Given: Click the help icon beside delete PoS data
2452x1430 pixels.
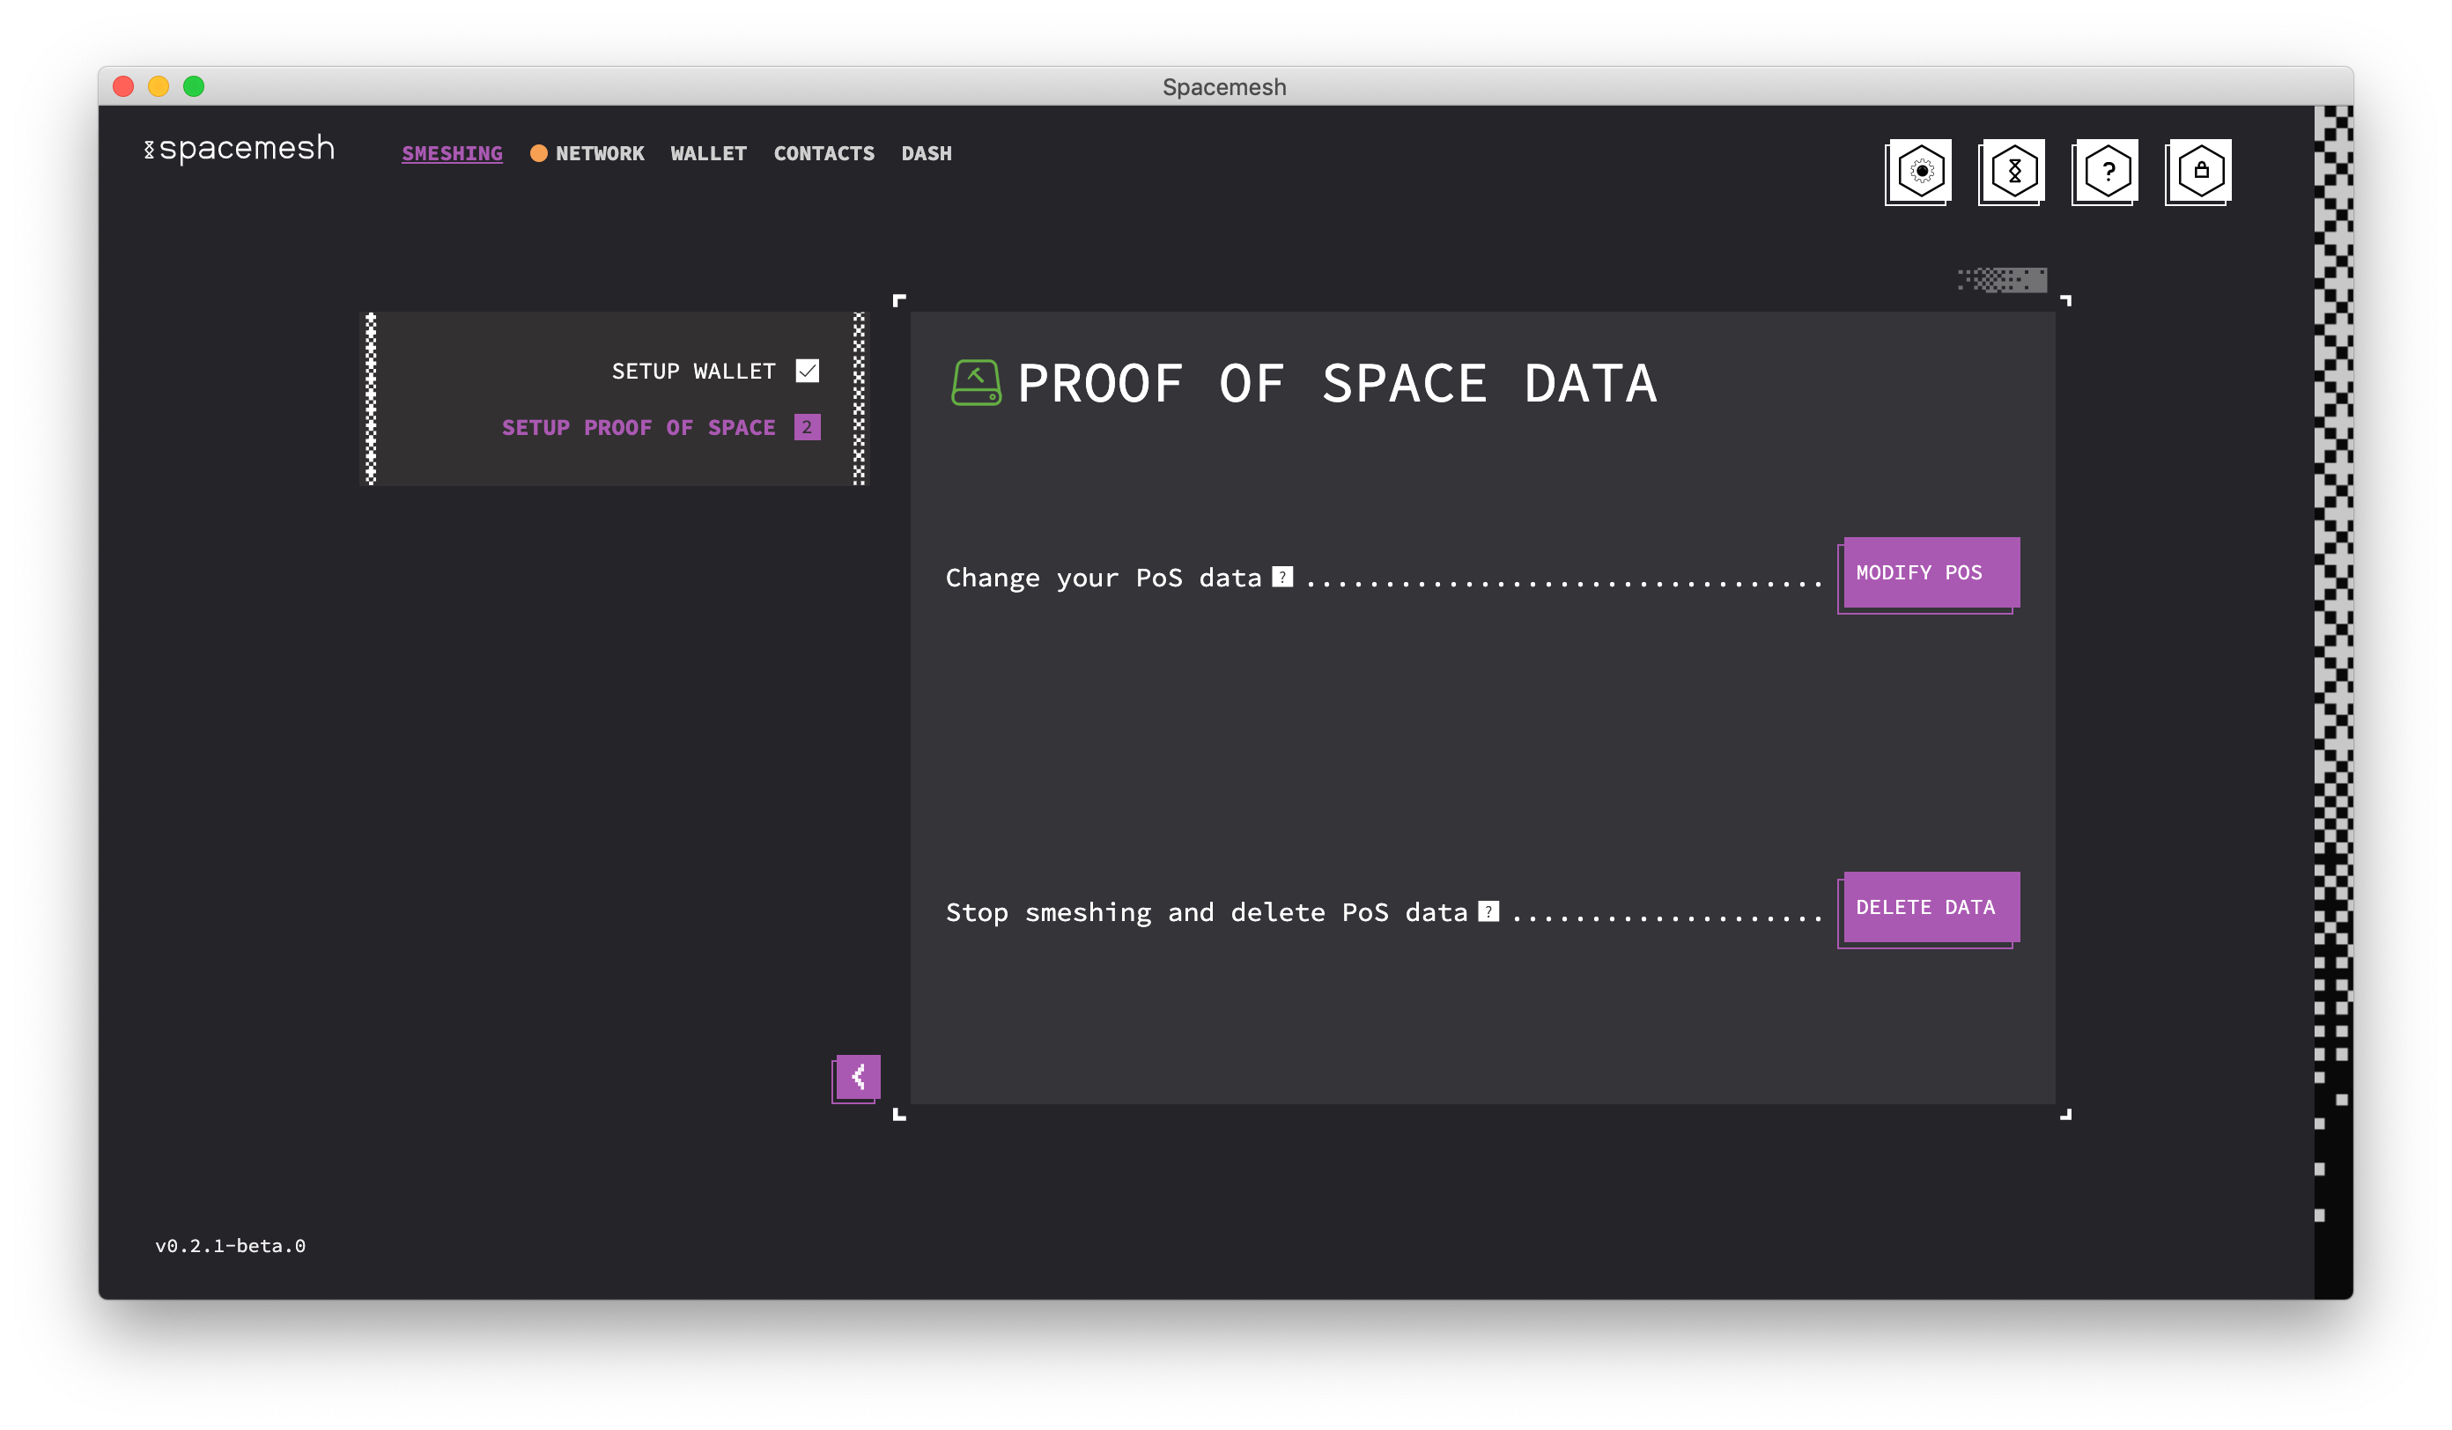Looking at the screenshot, I should click(1488, 912).
